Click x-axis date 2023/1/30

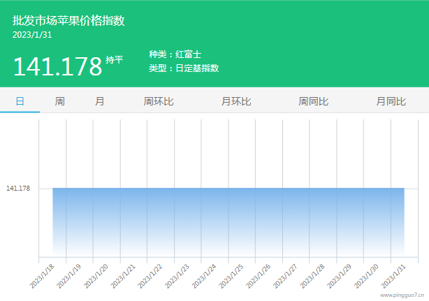[x=367, y=277]
